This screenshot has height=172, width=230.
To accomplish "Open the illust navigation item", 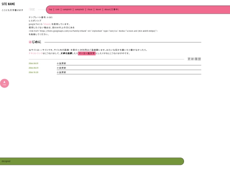I will click(90, 9).
